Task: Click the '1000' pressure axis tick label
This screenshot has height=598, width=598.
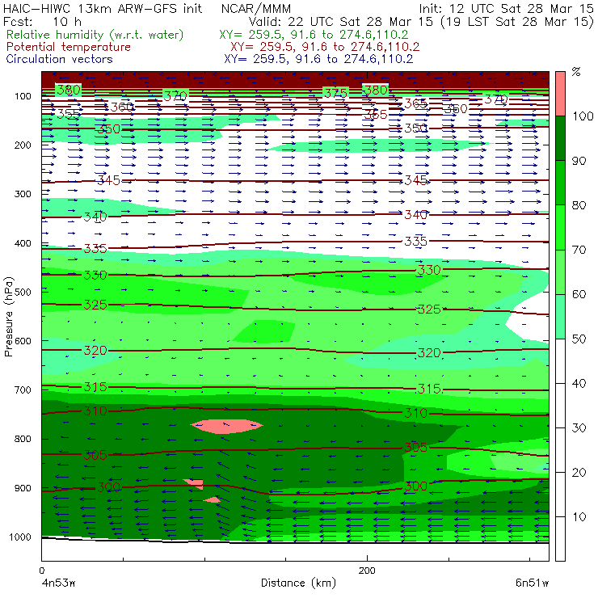Action: 19,537
